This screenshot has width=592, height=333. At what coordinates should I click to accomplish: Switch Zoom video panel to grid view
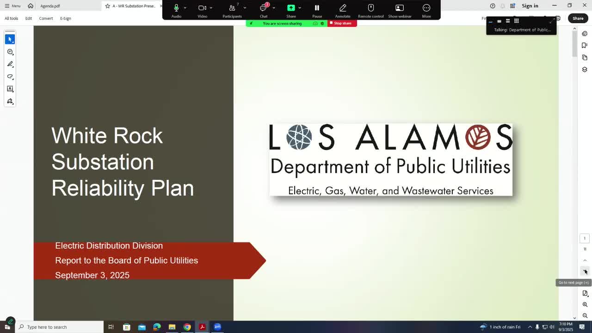[x=516, y=21]
